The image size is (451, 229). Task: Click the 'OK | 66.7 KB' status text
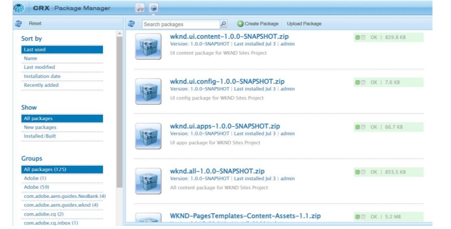pos(387,127)
